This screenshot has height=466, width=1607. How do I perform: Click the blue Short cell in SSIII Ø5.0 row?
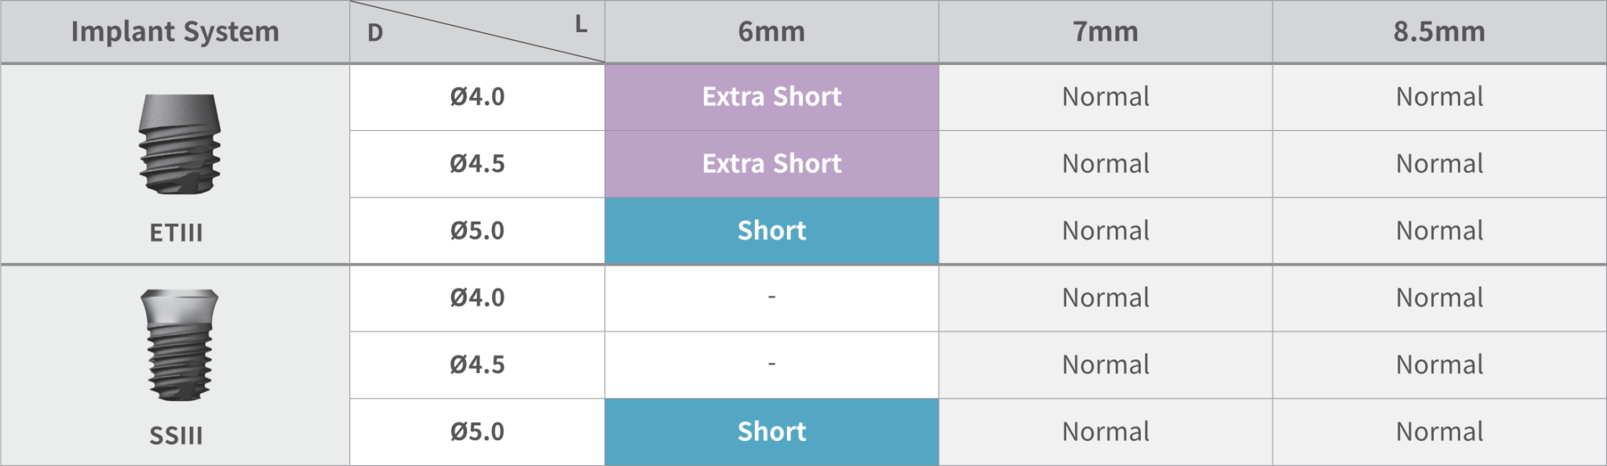(x=771, y=432)
